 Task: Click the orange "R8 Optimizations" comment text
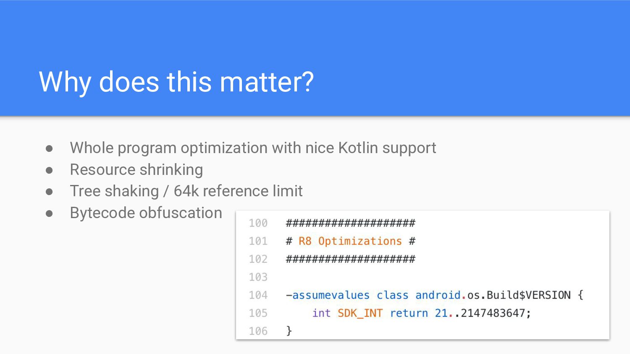(350, 241)
